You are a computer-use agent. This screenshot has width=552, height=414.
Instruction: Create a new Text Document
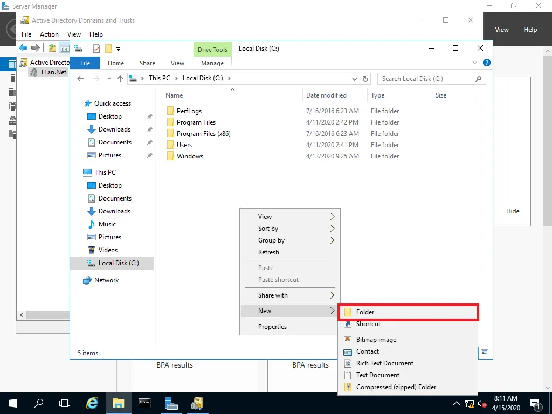[408, 375]
